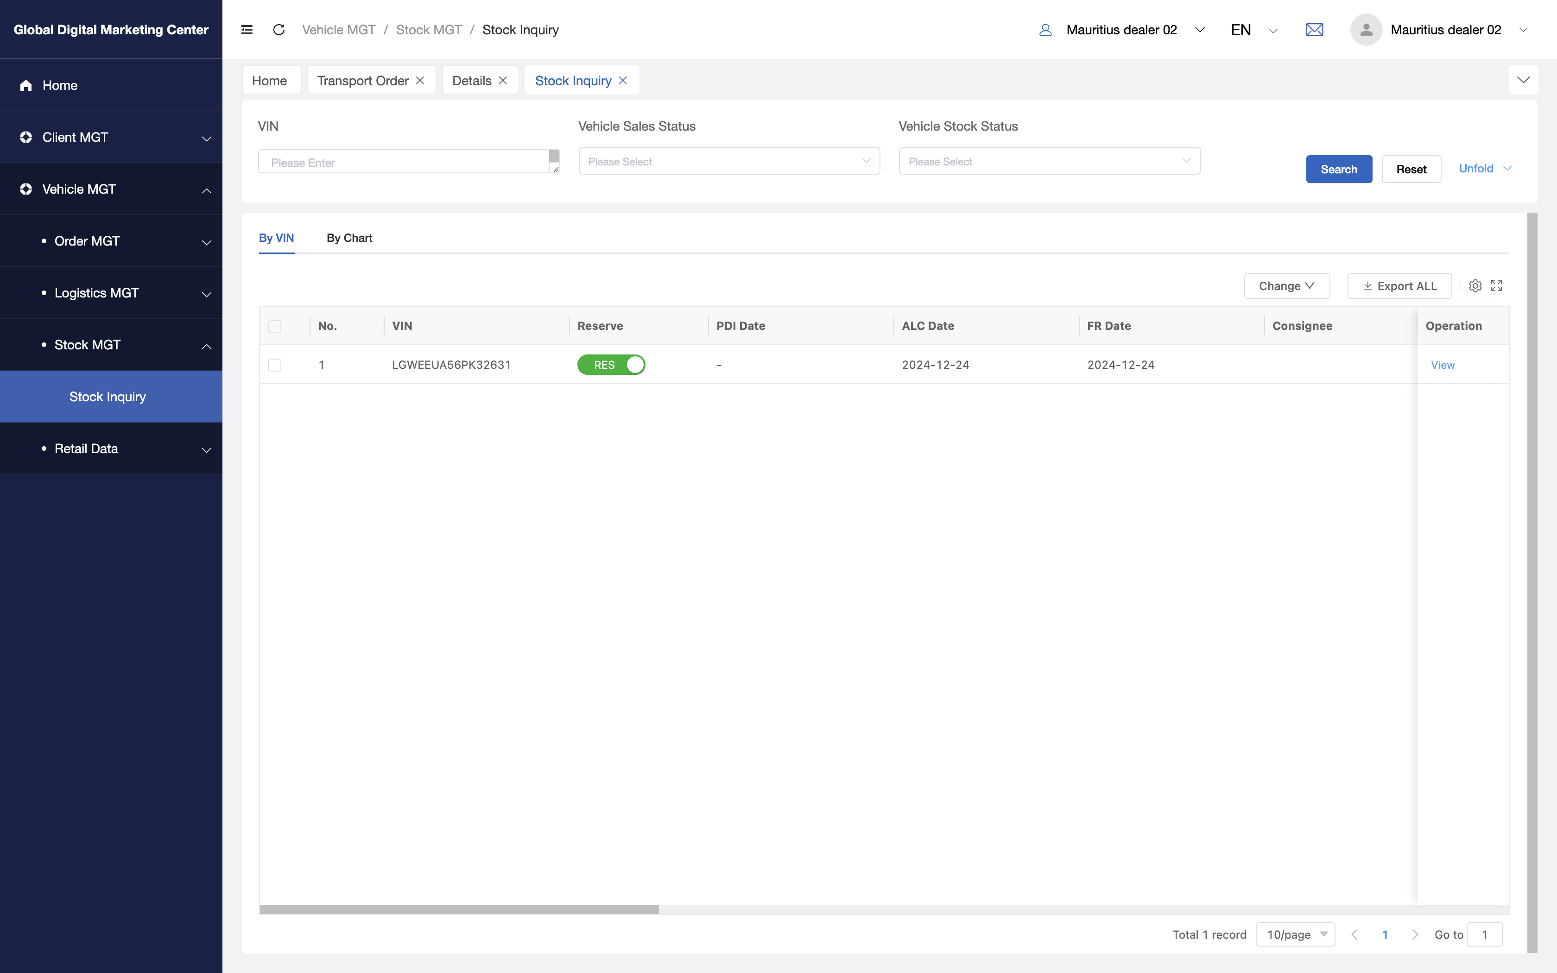Viewport: 1557px width, 973px height.
Task: Collapse the sidebar via hamburger icon
Action: (x=247, y=30)
